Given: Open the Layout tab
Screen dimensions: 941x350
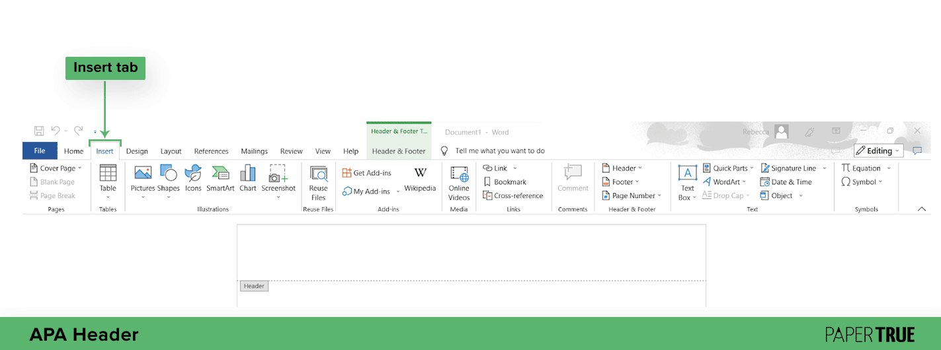Looking at the screenshot, I should 171,151.
